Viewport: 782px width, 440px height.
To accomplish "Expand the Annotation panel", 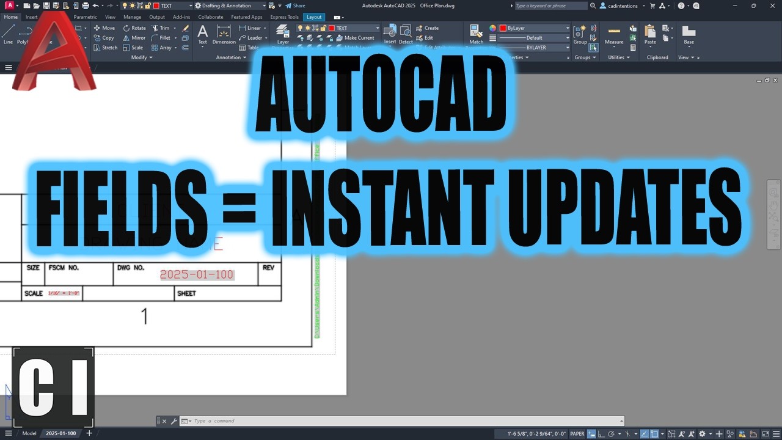I will (x=230, y=57).
